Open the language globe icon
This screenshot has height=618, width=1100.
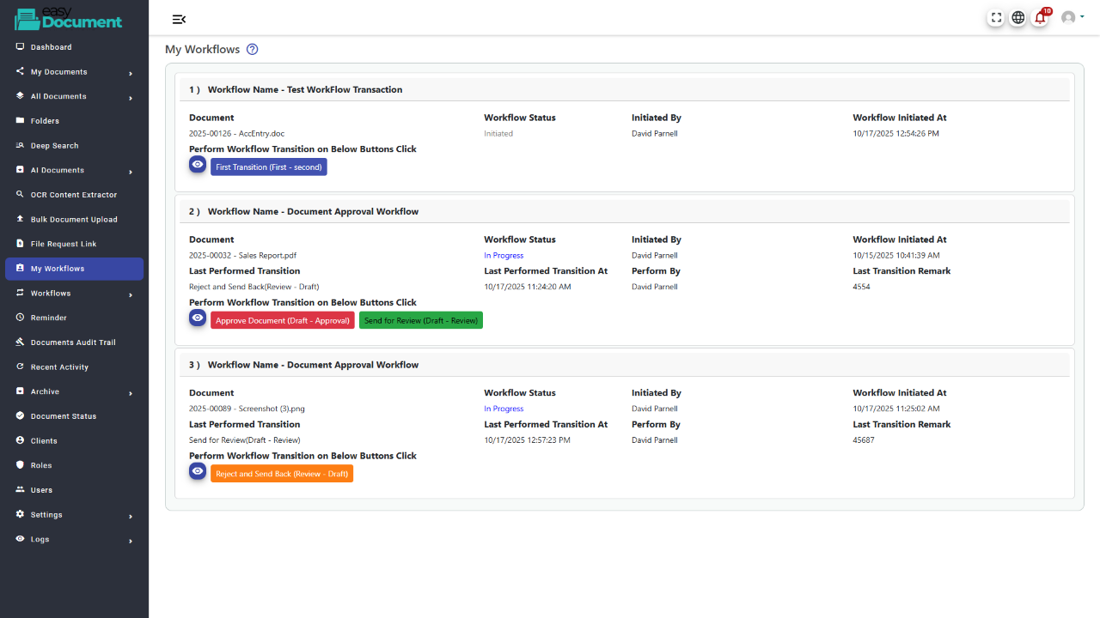pos(1017,17)
